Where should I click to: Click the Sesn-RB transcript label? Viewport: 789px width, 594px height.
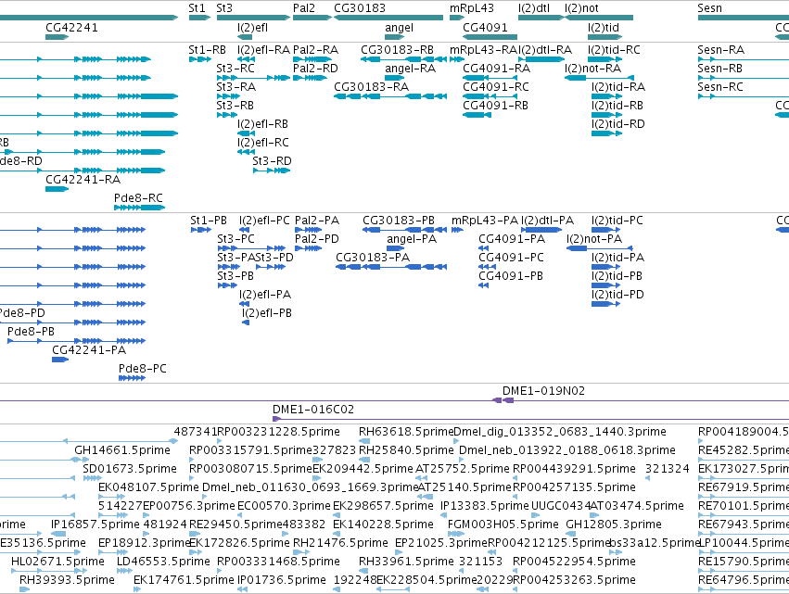pos(720,69)
